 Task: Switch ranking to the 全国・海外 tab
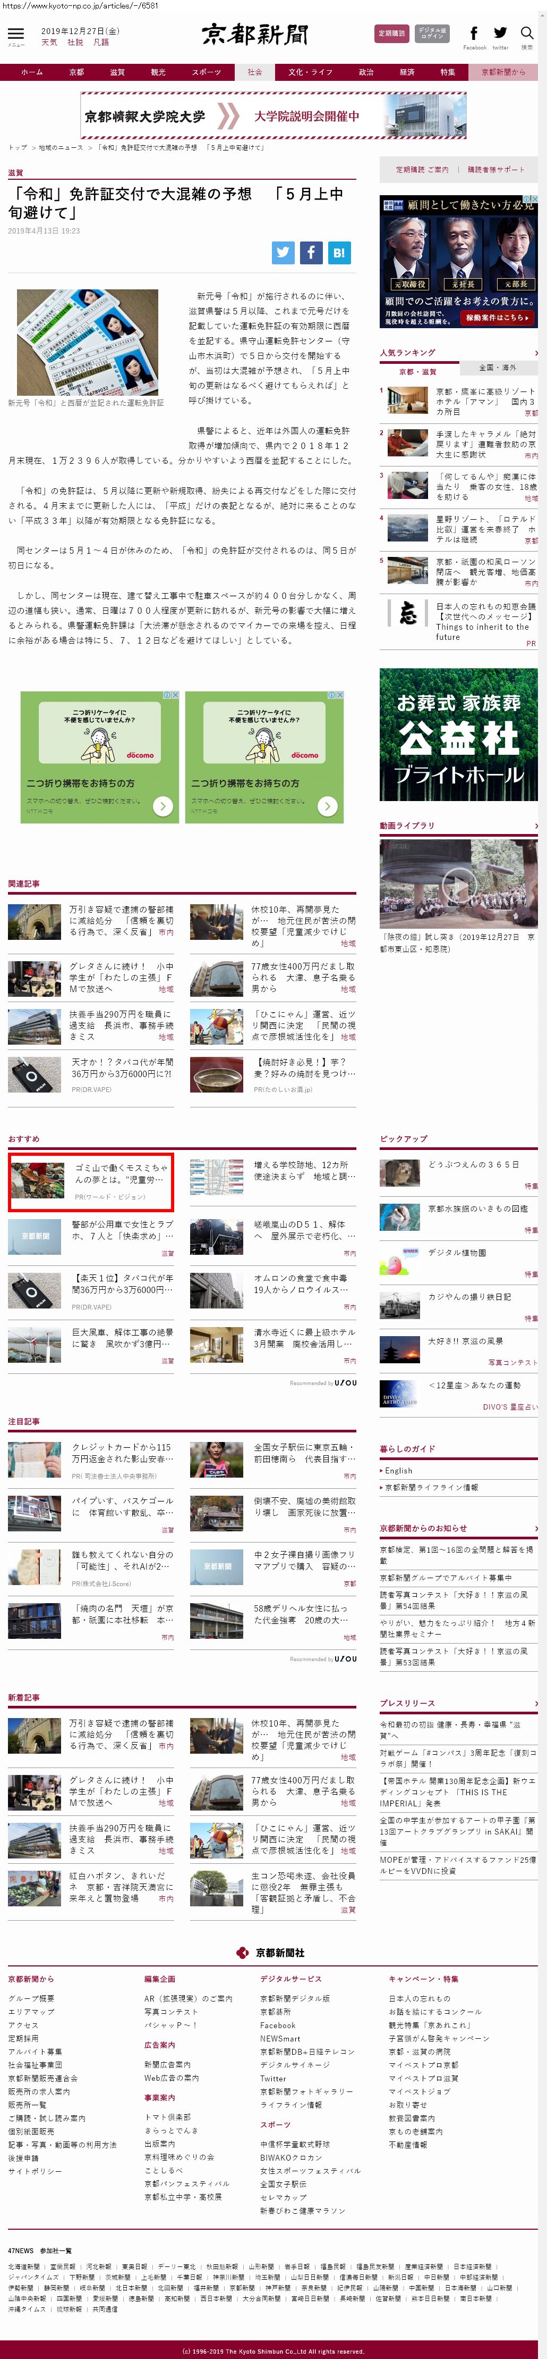click(498, 368)
